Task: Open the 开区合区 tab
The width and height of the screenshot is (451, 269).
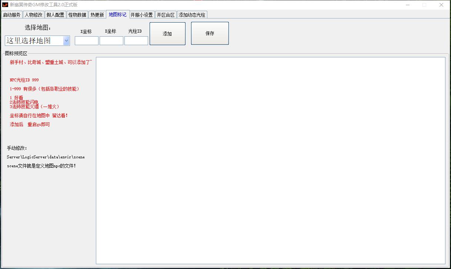Action: 166,15
